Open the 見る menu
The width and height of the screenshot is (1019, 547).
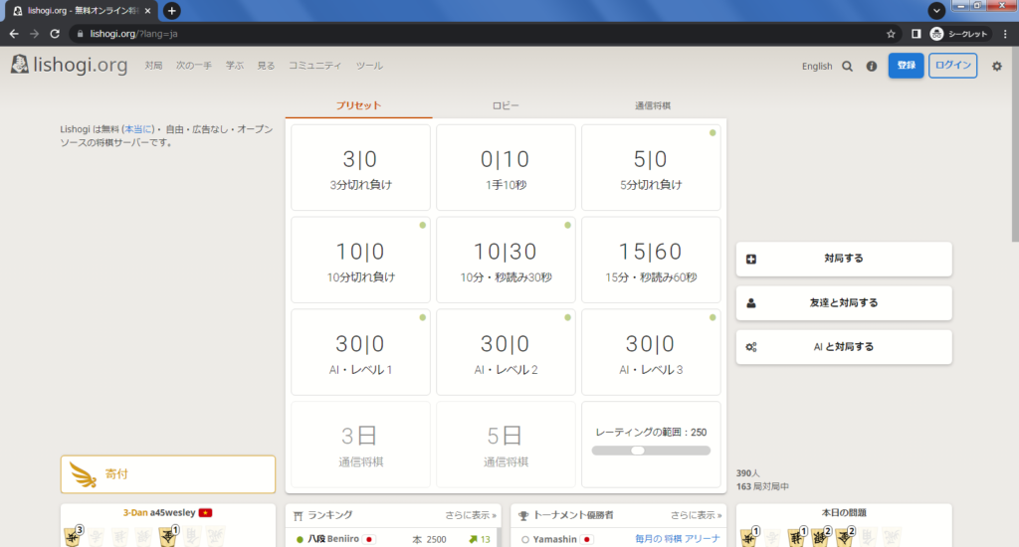(x=266, y=66)
